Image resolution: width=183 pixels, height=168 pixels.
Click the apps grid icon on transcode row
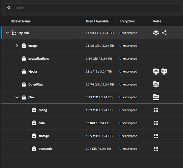156,149
